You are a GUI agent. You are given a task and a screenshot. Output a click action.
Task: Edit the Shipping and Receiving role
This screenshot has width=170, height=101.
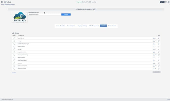[x=159, y=55]
